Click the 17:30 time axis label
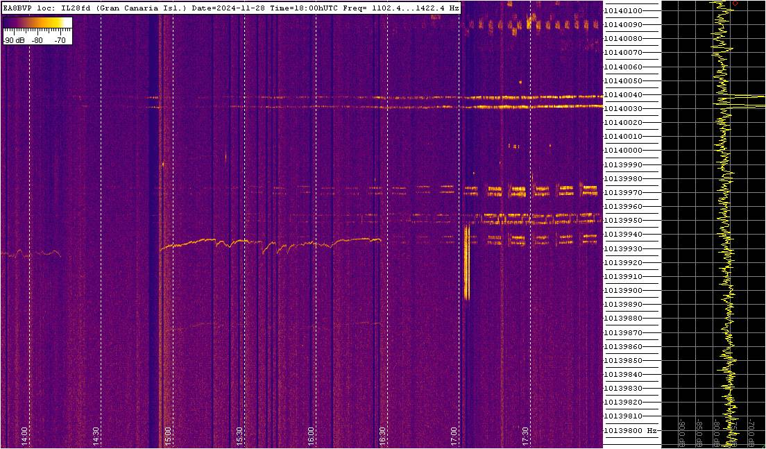The height and width of the screenshot is (449, 766). (526, 435)
